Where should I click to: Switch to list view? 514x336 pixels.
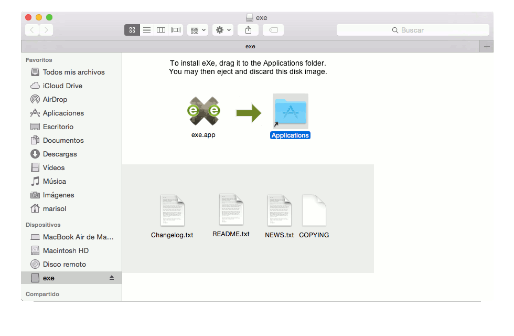146,30
